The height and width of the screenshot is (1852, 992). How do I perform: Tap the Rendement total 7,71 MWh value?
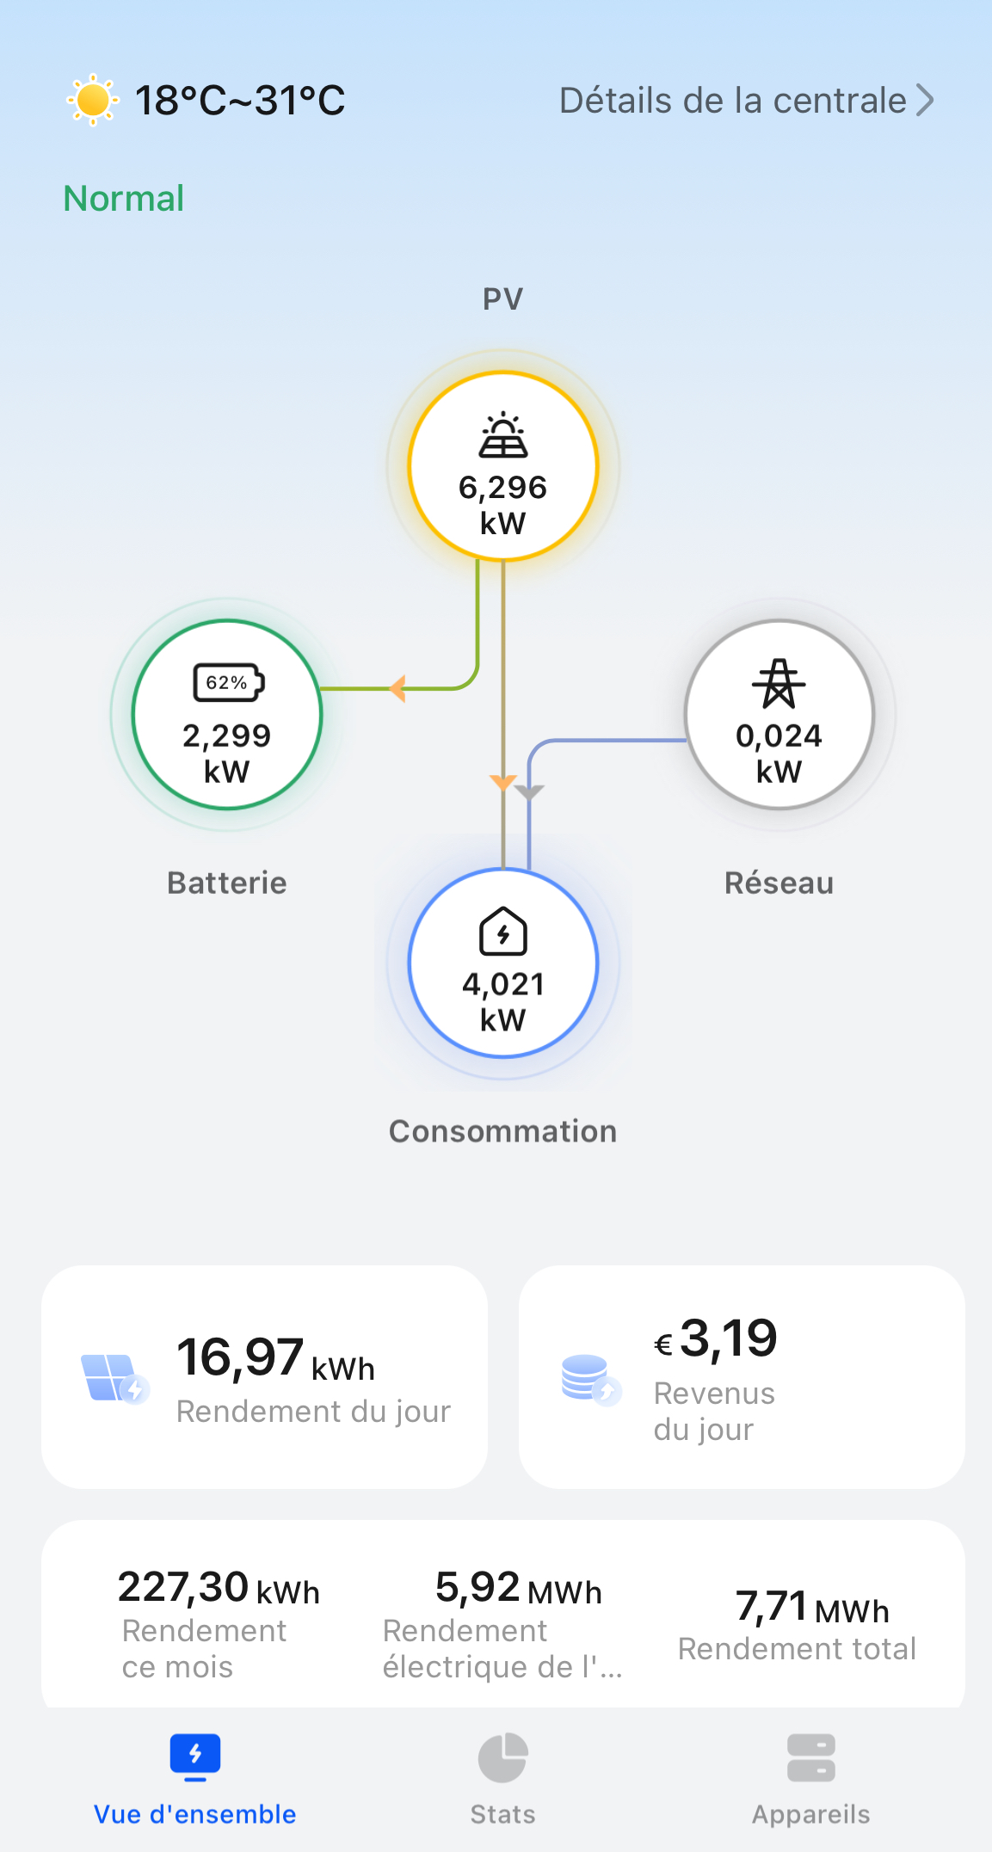pos(811,1607)
